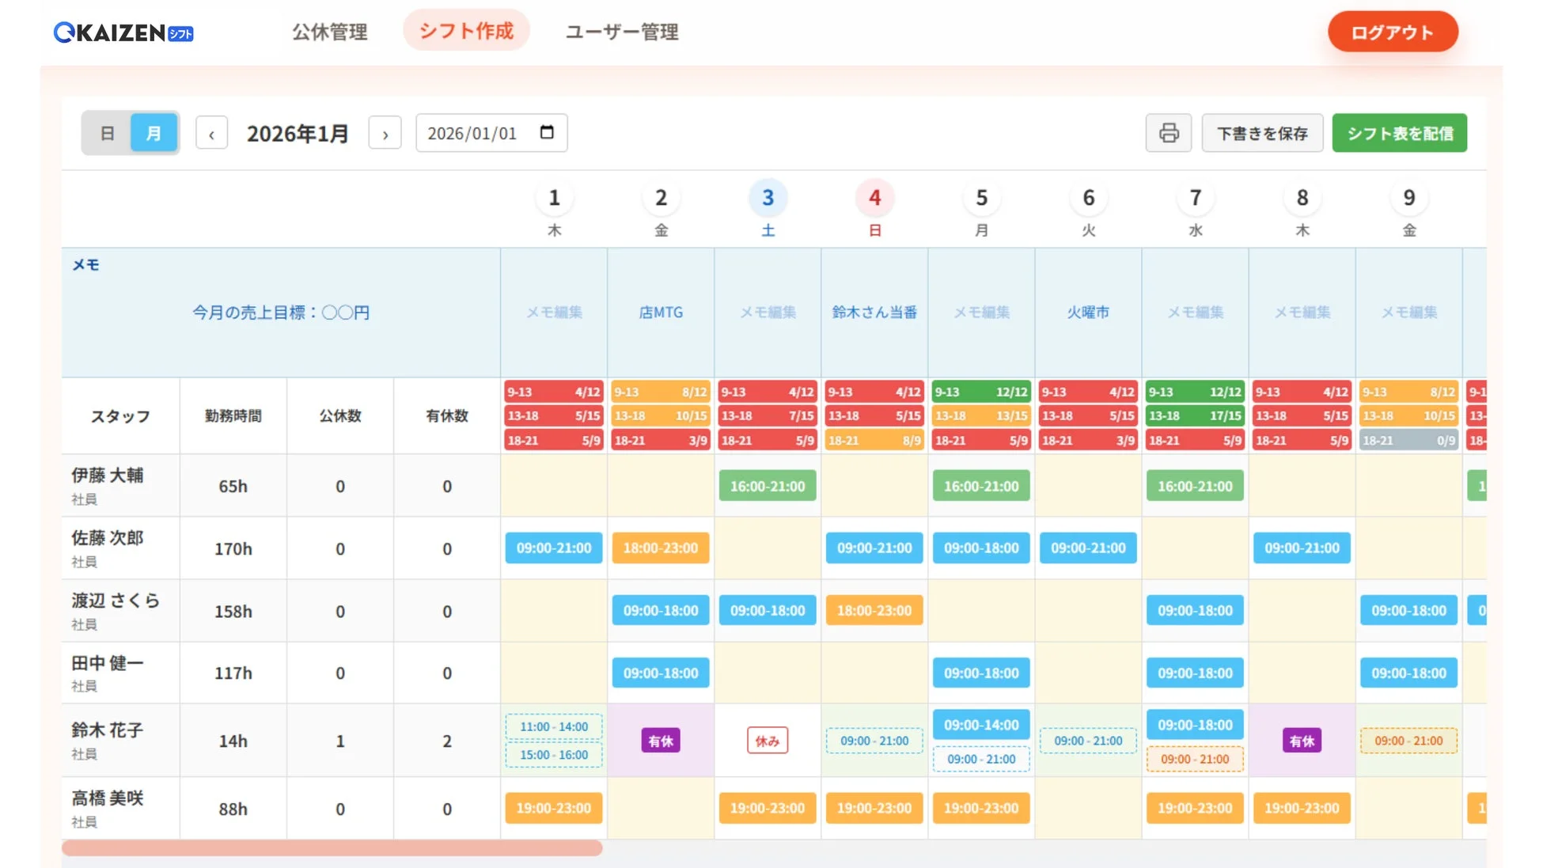
Task: Click the 店MTG memo on January 2nd
Action: pyautogui.click(x=660, y=312)
